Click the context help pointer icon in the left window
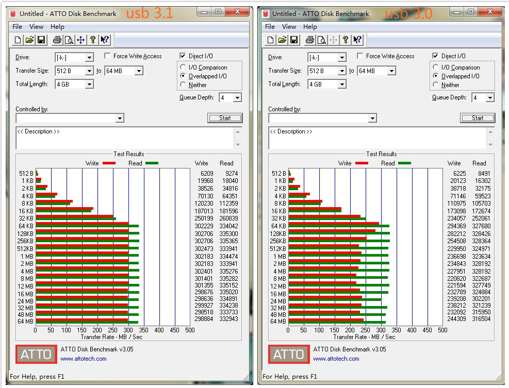 tap(105, 40)
